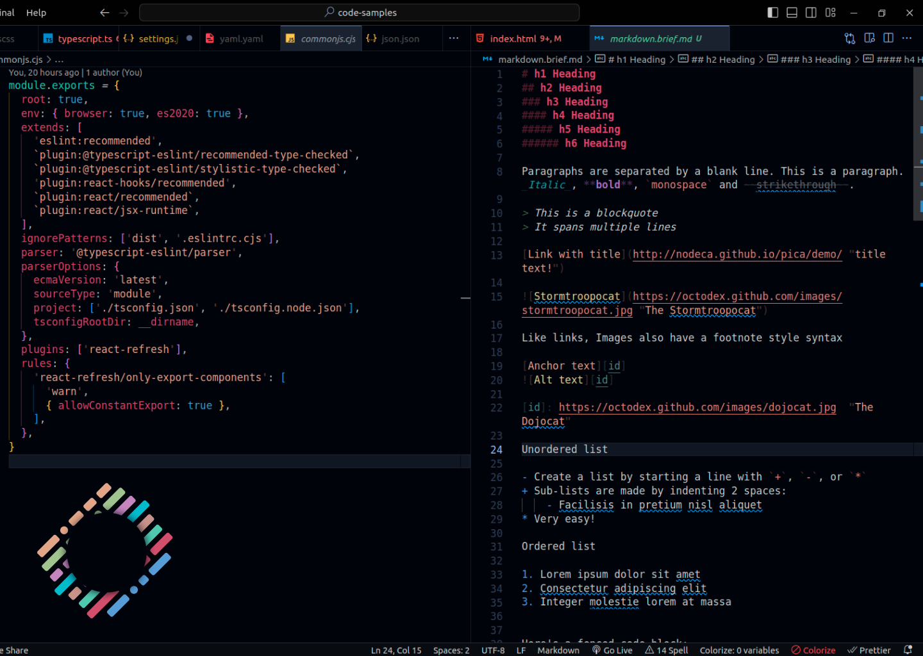Switch to the json.json tab
This screenshot has width=923, height=656.
click(401, 38)
